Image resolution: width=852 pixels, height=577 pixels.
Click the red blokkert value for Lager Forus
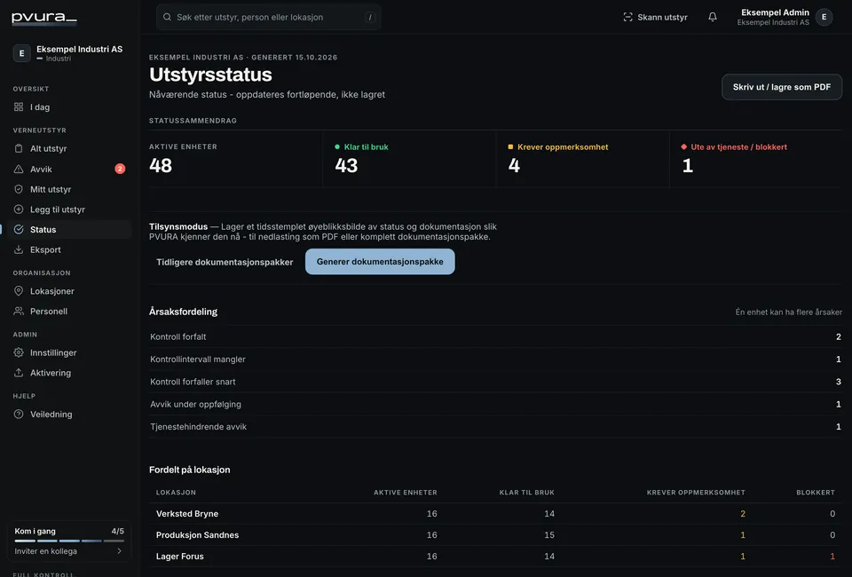click(832, 556)
